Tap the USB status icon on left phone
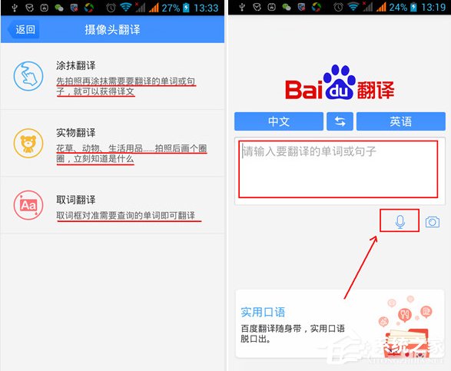 15,8
